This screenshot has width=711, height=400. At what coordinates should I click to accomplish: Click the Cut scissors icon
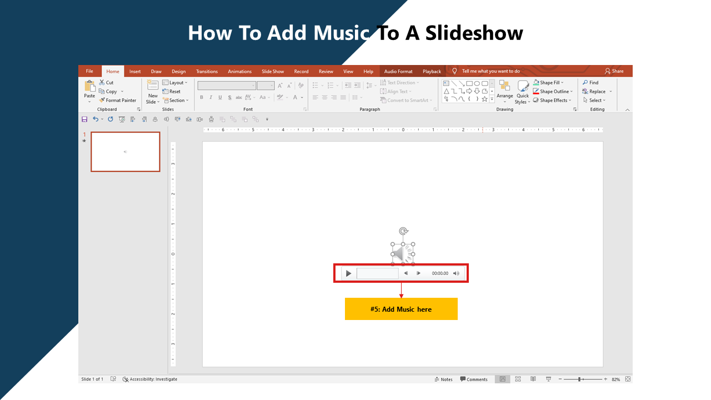pos(102,82)
